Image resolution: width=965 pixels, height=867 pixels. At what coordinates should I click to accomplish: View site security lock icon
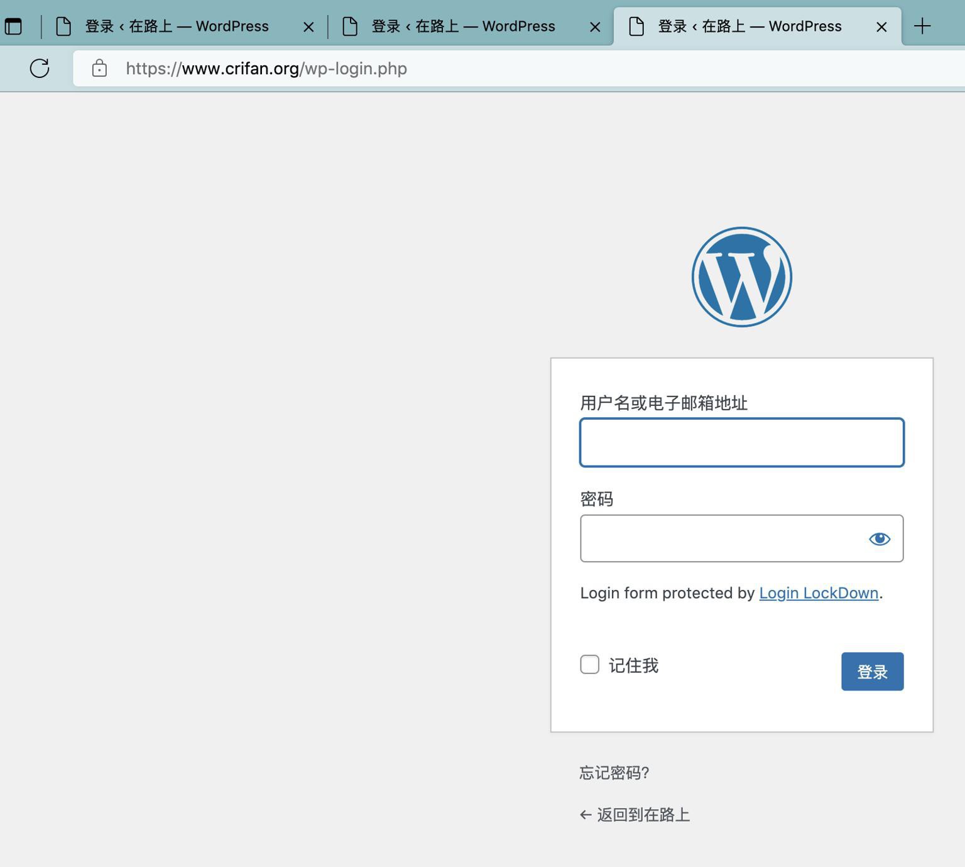[99, 68]
